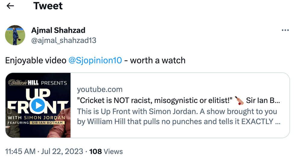
Task: Open the card description about Simon Jordan show
Action: [x=177, y=117]
